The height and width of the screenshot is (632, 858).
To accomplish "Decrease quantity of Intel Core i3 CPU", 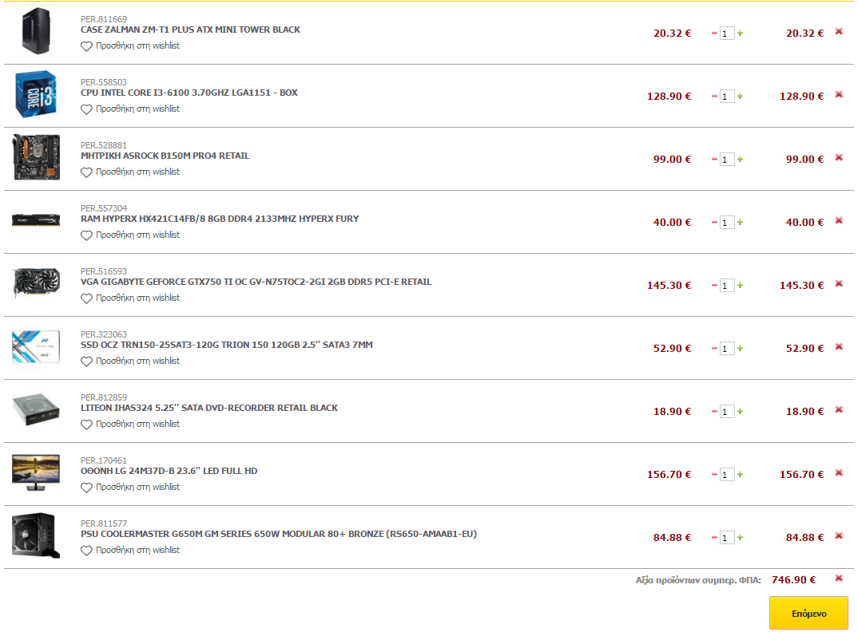I will point(714,97).
